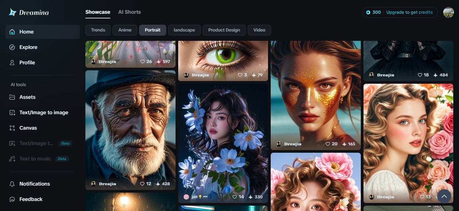The height and width of the screenshot is (211, 459).
Task: Like the blonde roses portrait with 13 likes
Action: 422,197
